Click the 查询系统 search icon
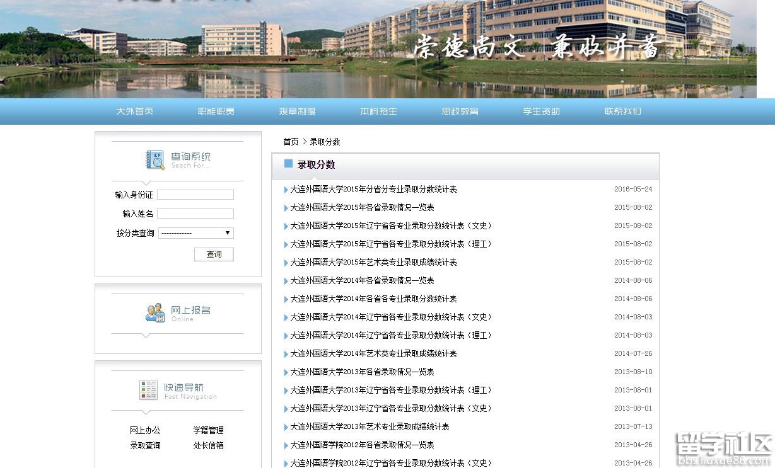This screenshot has height=468, width=775. (x=155, y=160)
